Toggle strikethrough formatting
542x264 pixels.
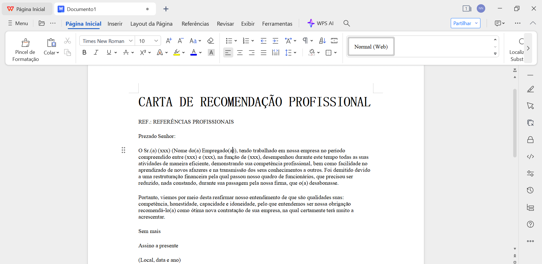(x=126, y=52)
